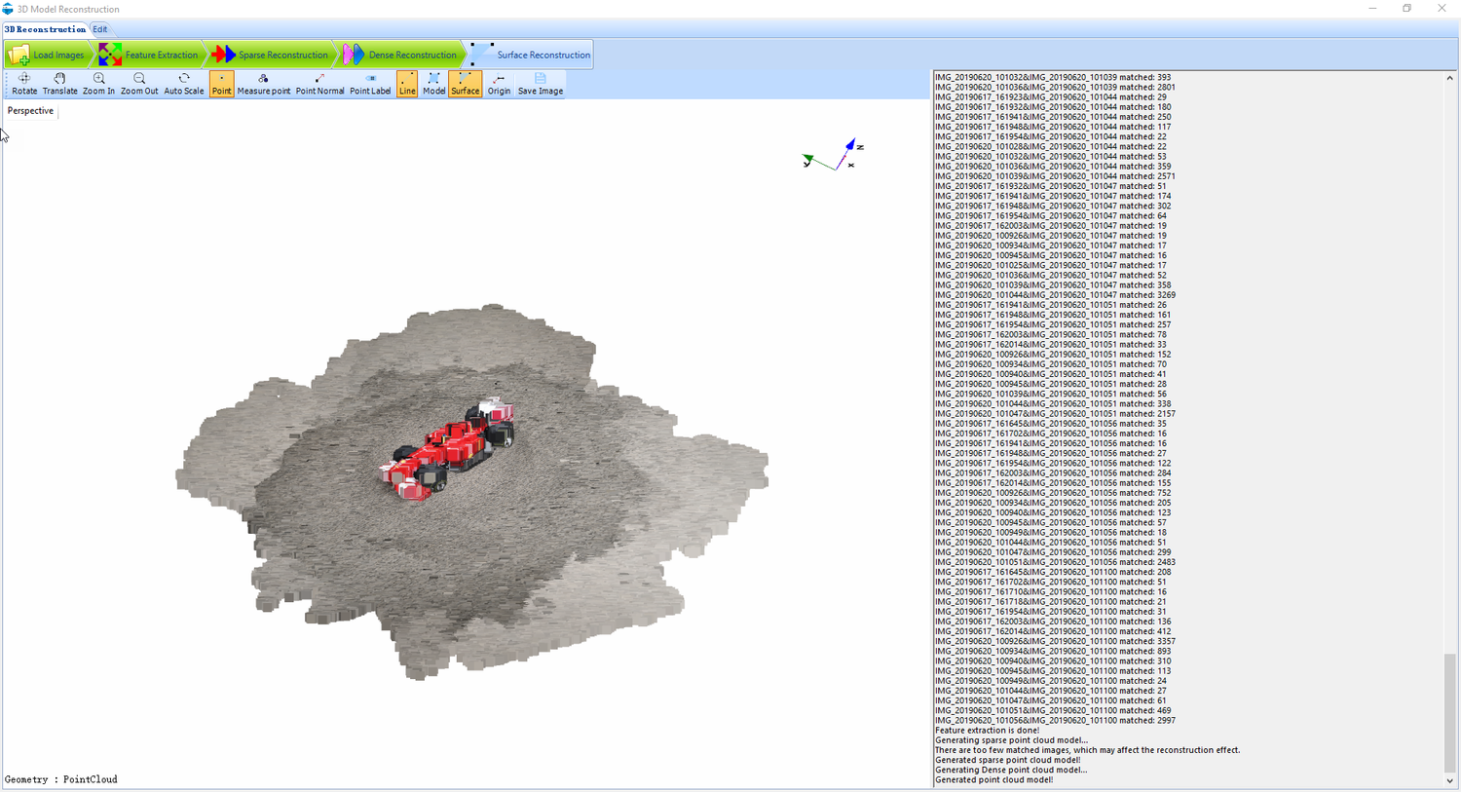The image size is (1461, 792).
Task: Activate the Zoom Out tool
Action: (138, 83)
